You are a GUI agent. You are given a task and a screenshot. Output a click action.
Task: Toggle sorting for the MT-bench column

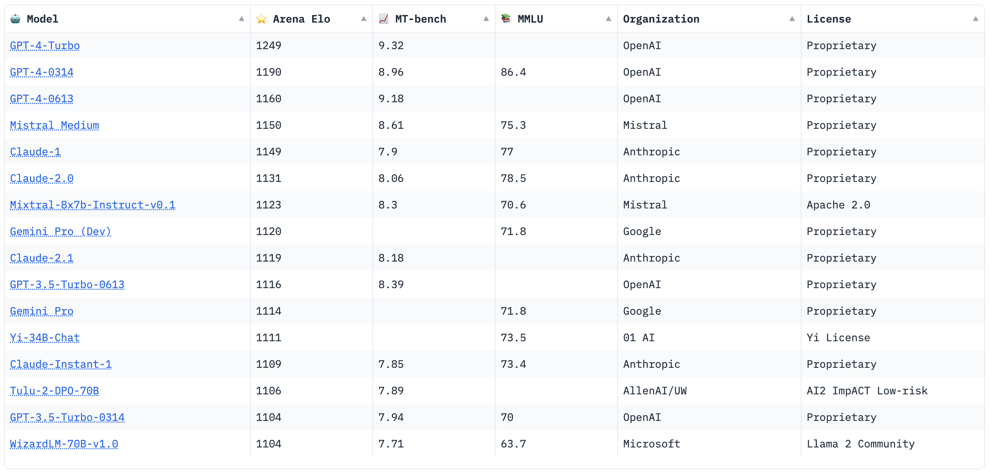coord(486,19)
